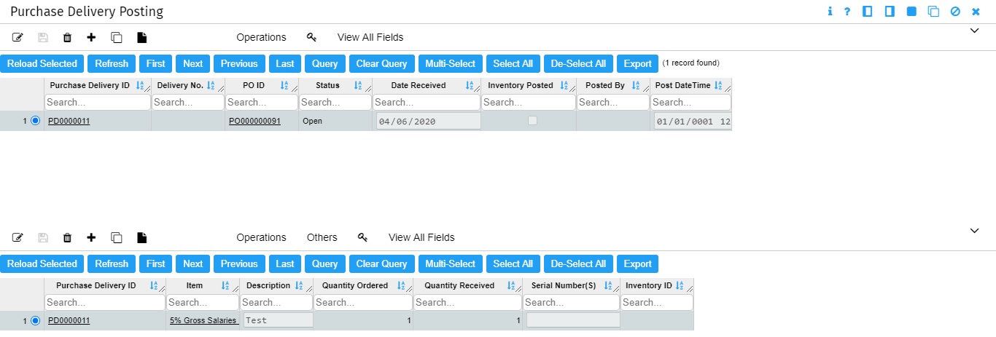The height and width of the screenshot is (337, 996).
Task: Sort by Date Received column
Action: point(470,86)
